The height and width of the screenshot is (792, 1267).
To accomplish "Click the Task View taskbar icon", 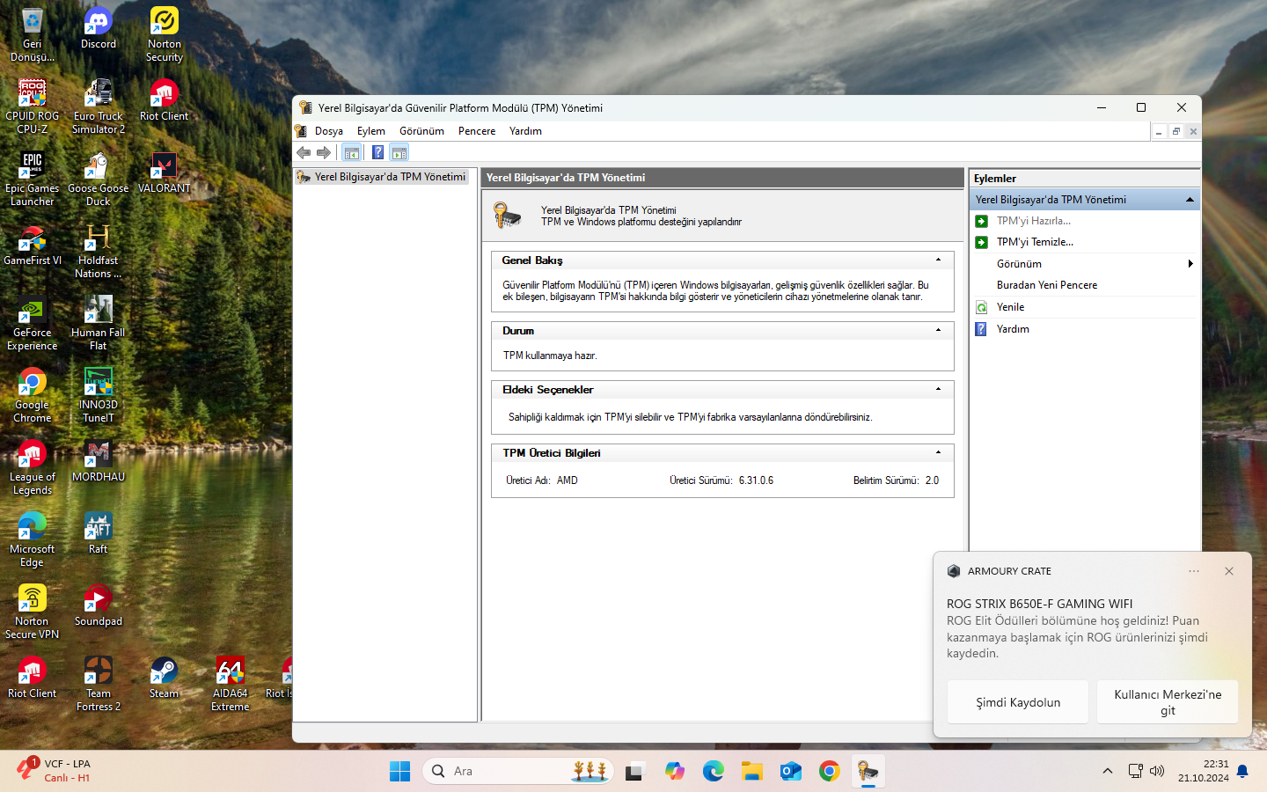I will point(635,772).
